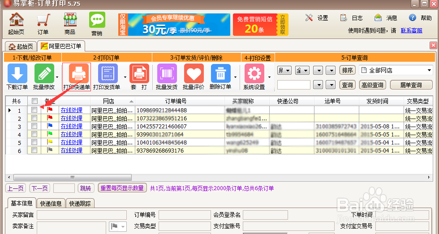
Task: Switch to the 起始页 tab
Action: pyautogui.click(x=21, y=46)
